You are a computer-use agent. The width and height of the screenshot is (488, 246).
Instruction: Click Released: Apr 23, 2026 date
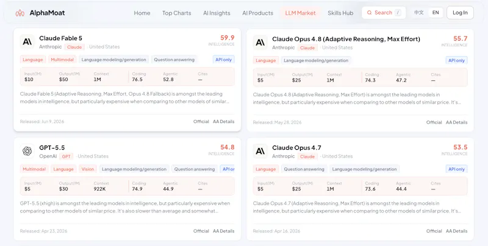pyautogui.click(x=43, y=231)
